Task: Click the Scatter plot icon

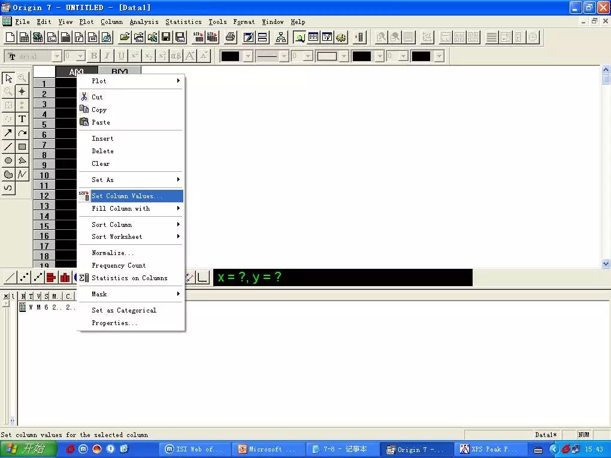Action: [x=24, y=277]
